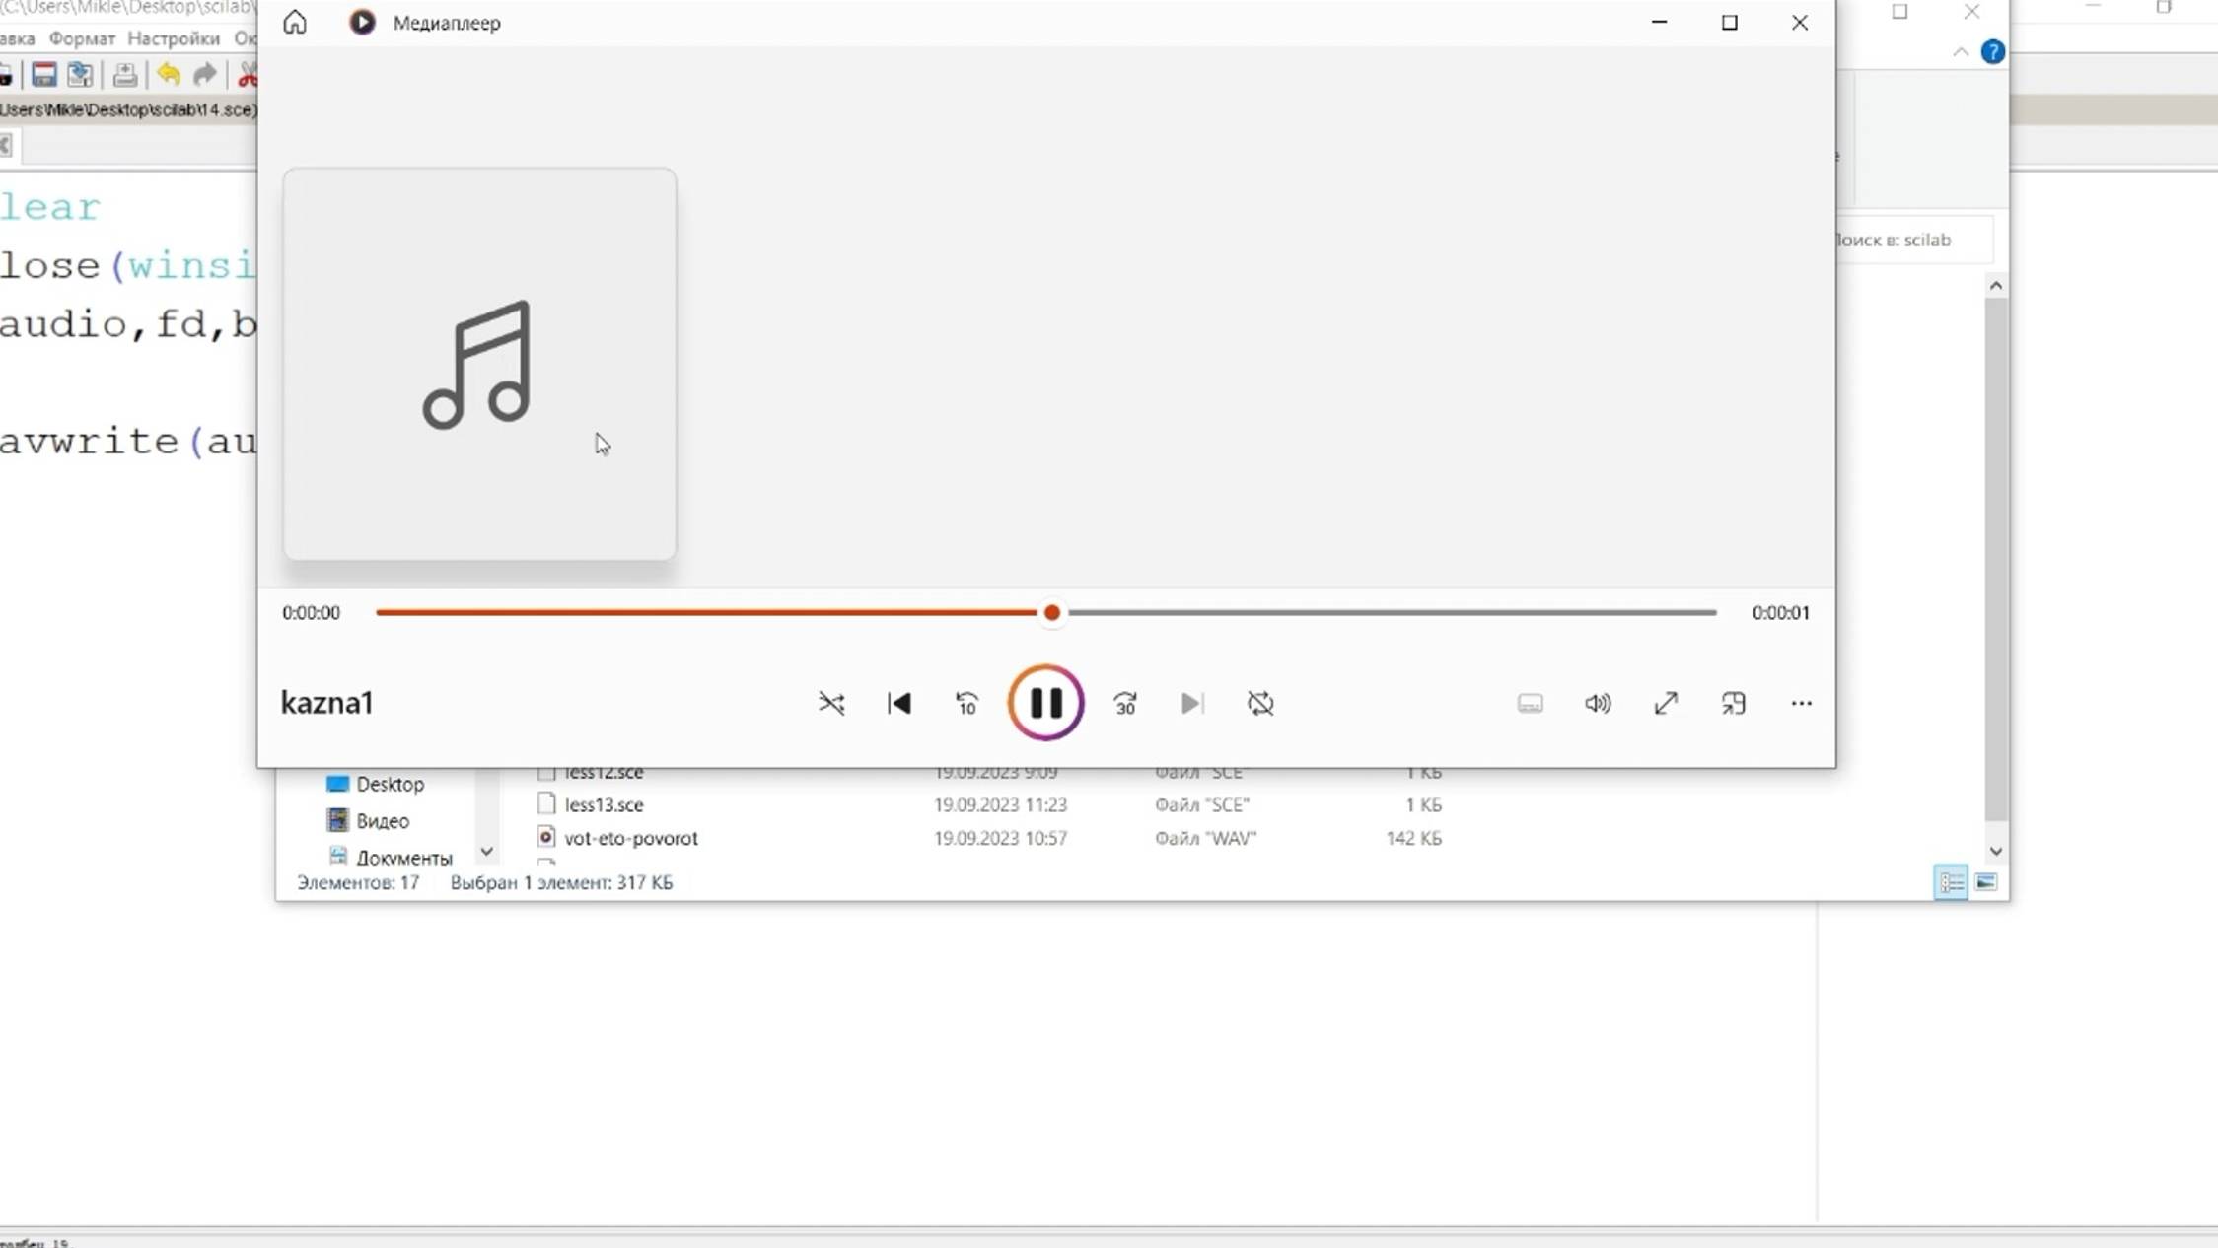This screenshot has height=1248, width=2218.
Task: Skip back 10 seconds
Action: pos(966,703)
